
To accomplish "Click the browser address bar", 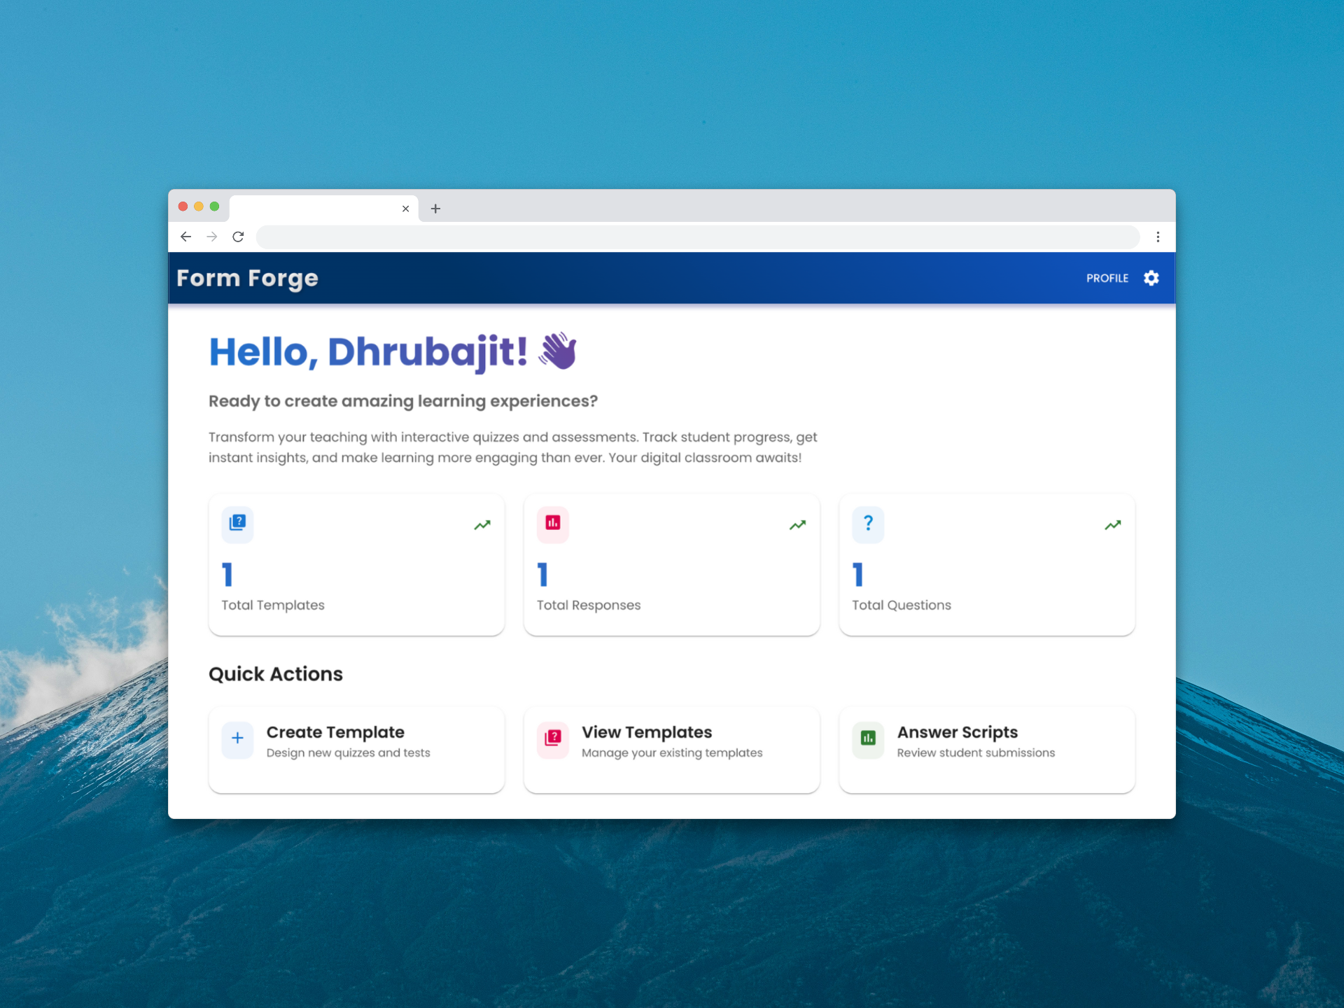I will (x=696, y=237).
